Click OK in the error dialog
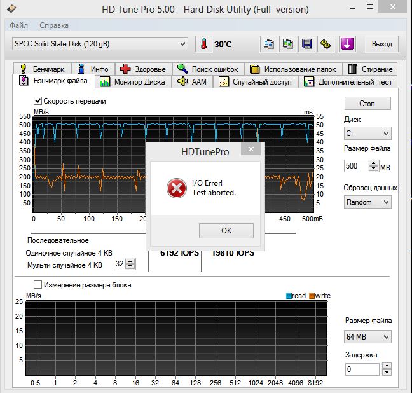The width and height of the screenshot is (412, 393). click(226, 231)
